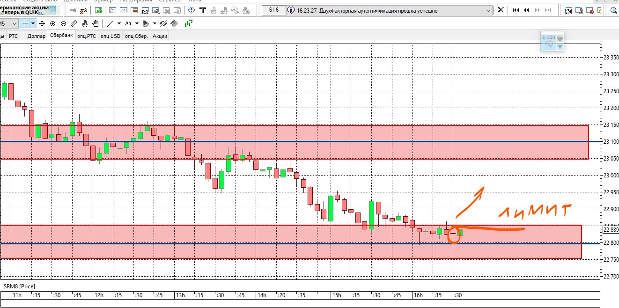The width and height of the screenshot is (619, 308).
Task: Switch to the Доллар tab
Action: coord(36,36)
